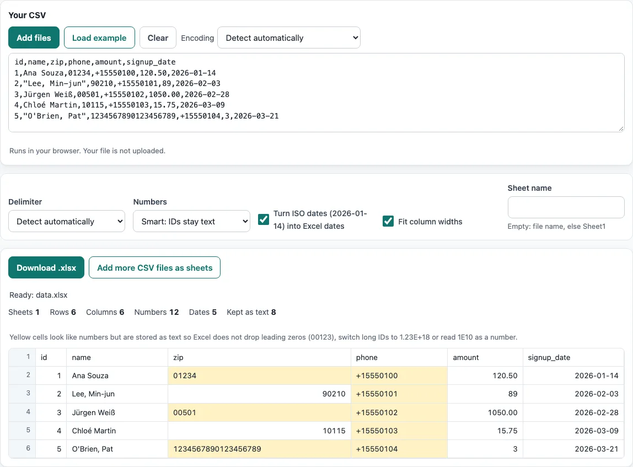Clear the CSV input

[x=158, y=37]
